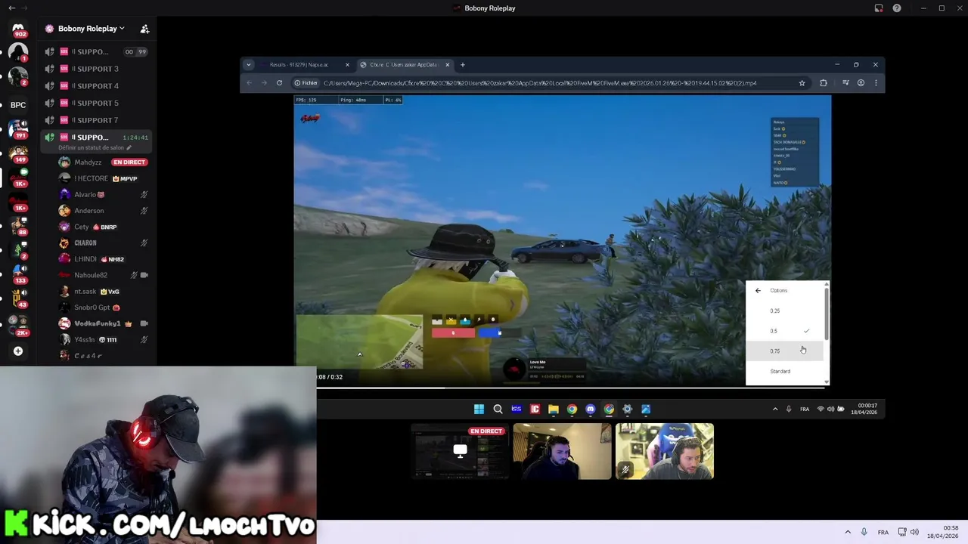Open the muted webcam participant tile

(x=665, y=451)
